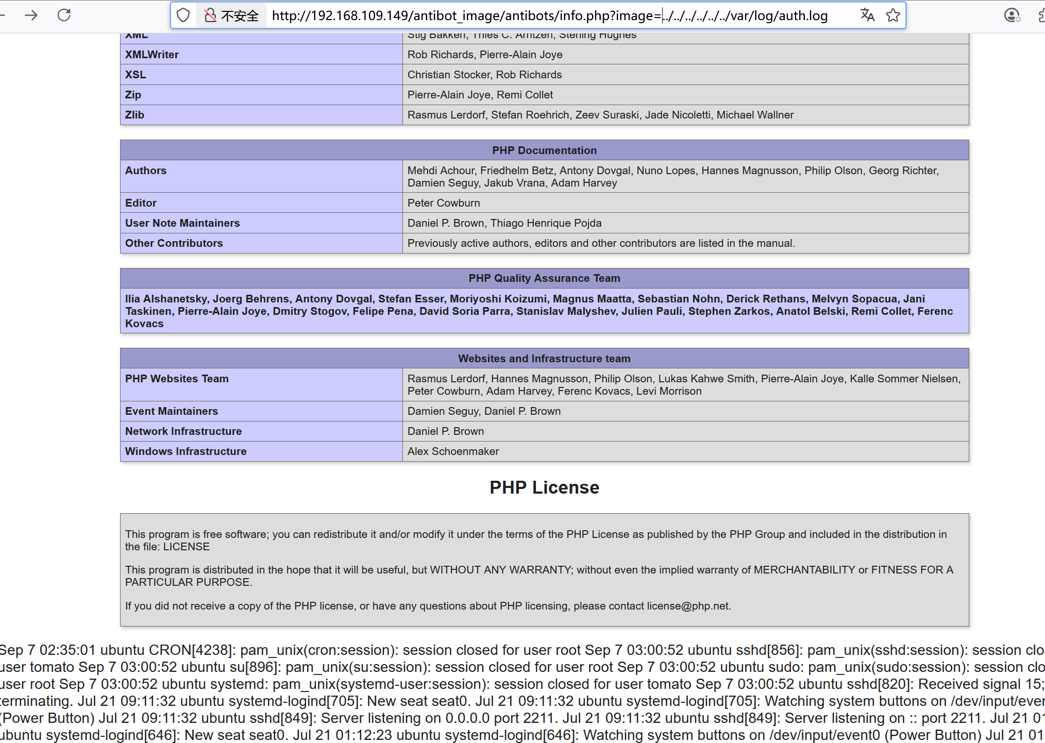Bookmark this page with the star icon
This screenshot has width=1045, height=743.
point(893,15)
